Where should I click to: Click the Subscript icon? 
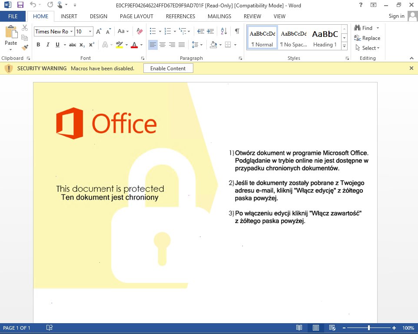pyautogui.click(x=82, y=45)
